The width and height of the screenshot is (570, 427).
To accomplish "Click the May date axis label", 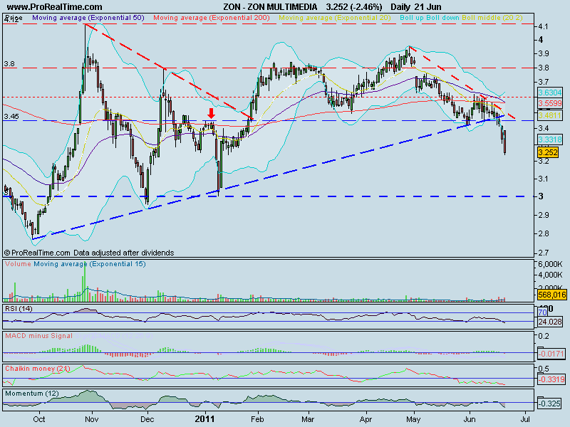I will coord(414,419).
